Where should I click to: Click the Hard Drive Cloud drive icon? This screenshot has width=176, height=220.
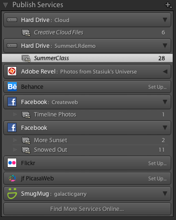click(12, 20)
